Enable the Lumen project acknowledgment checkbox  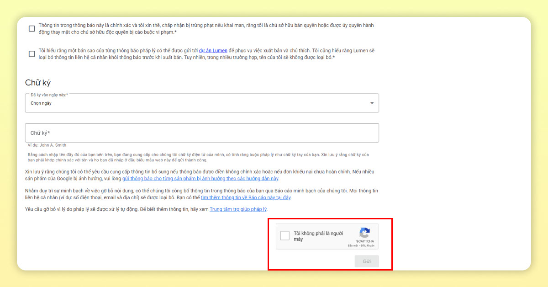tap(32, 54)
